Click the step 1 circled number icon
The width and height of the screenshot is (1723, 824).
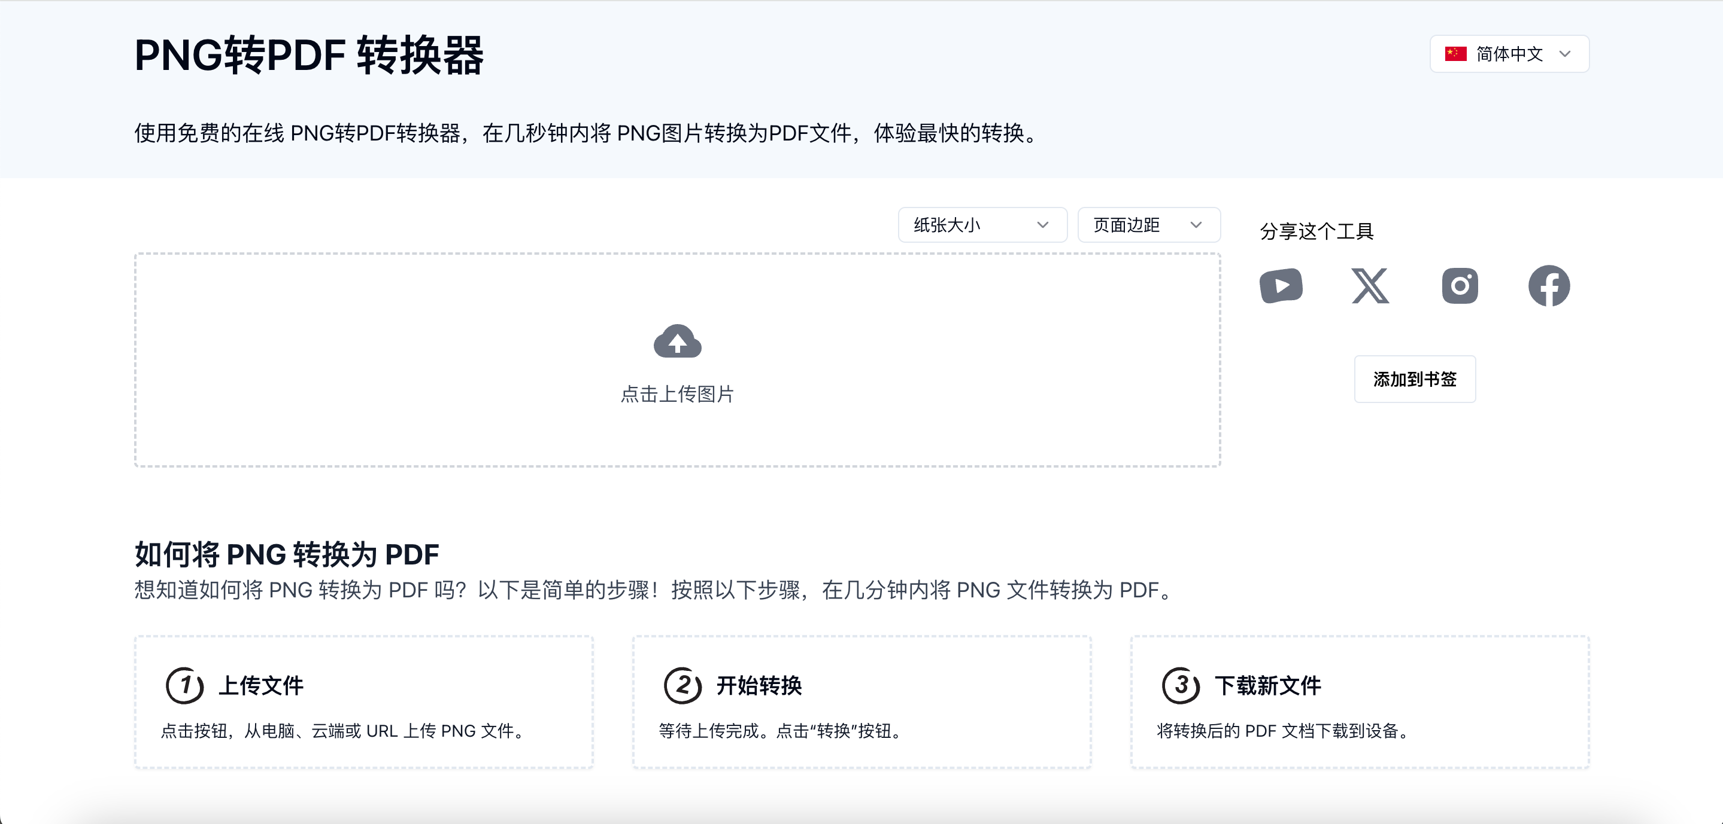(x=184, y=685)
